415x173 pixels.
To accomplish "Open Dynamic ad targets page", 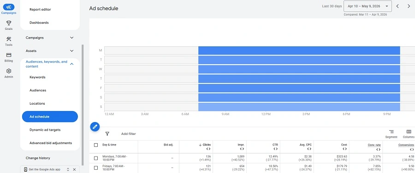I will (x=45, y=130).
